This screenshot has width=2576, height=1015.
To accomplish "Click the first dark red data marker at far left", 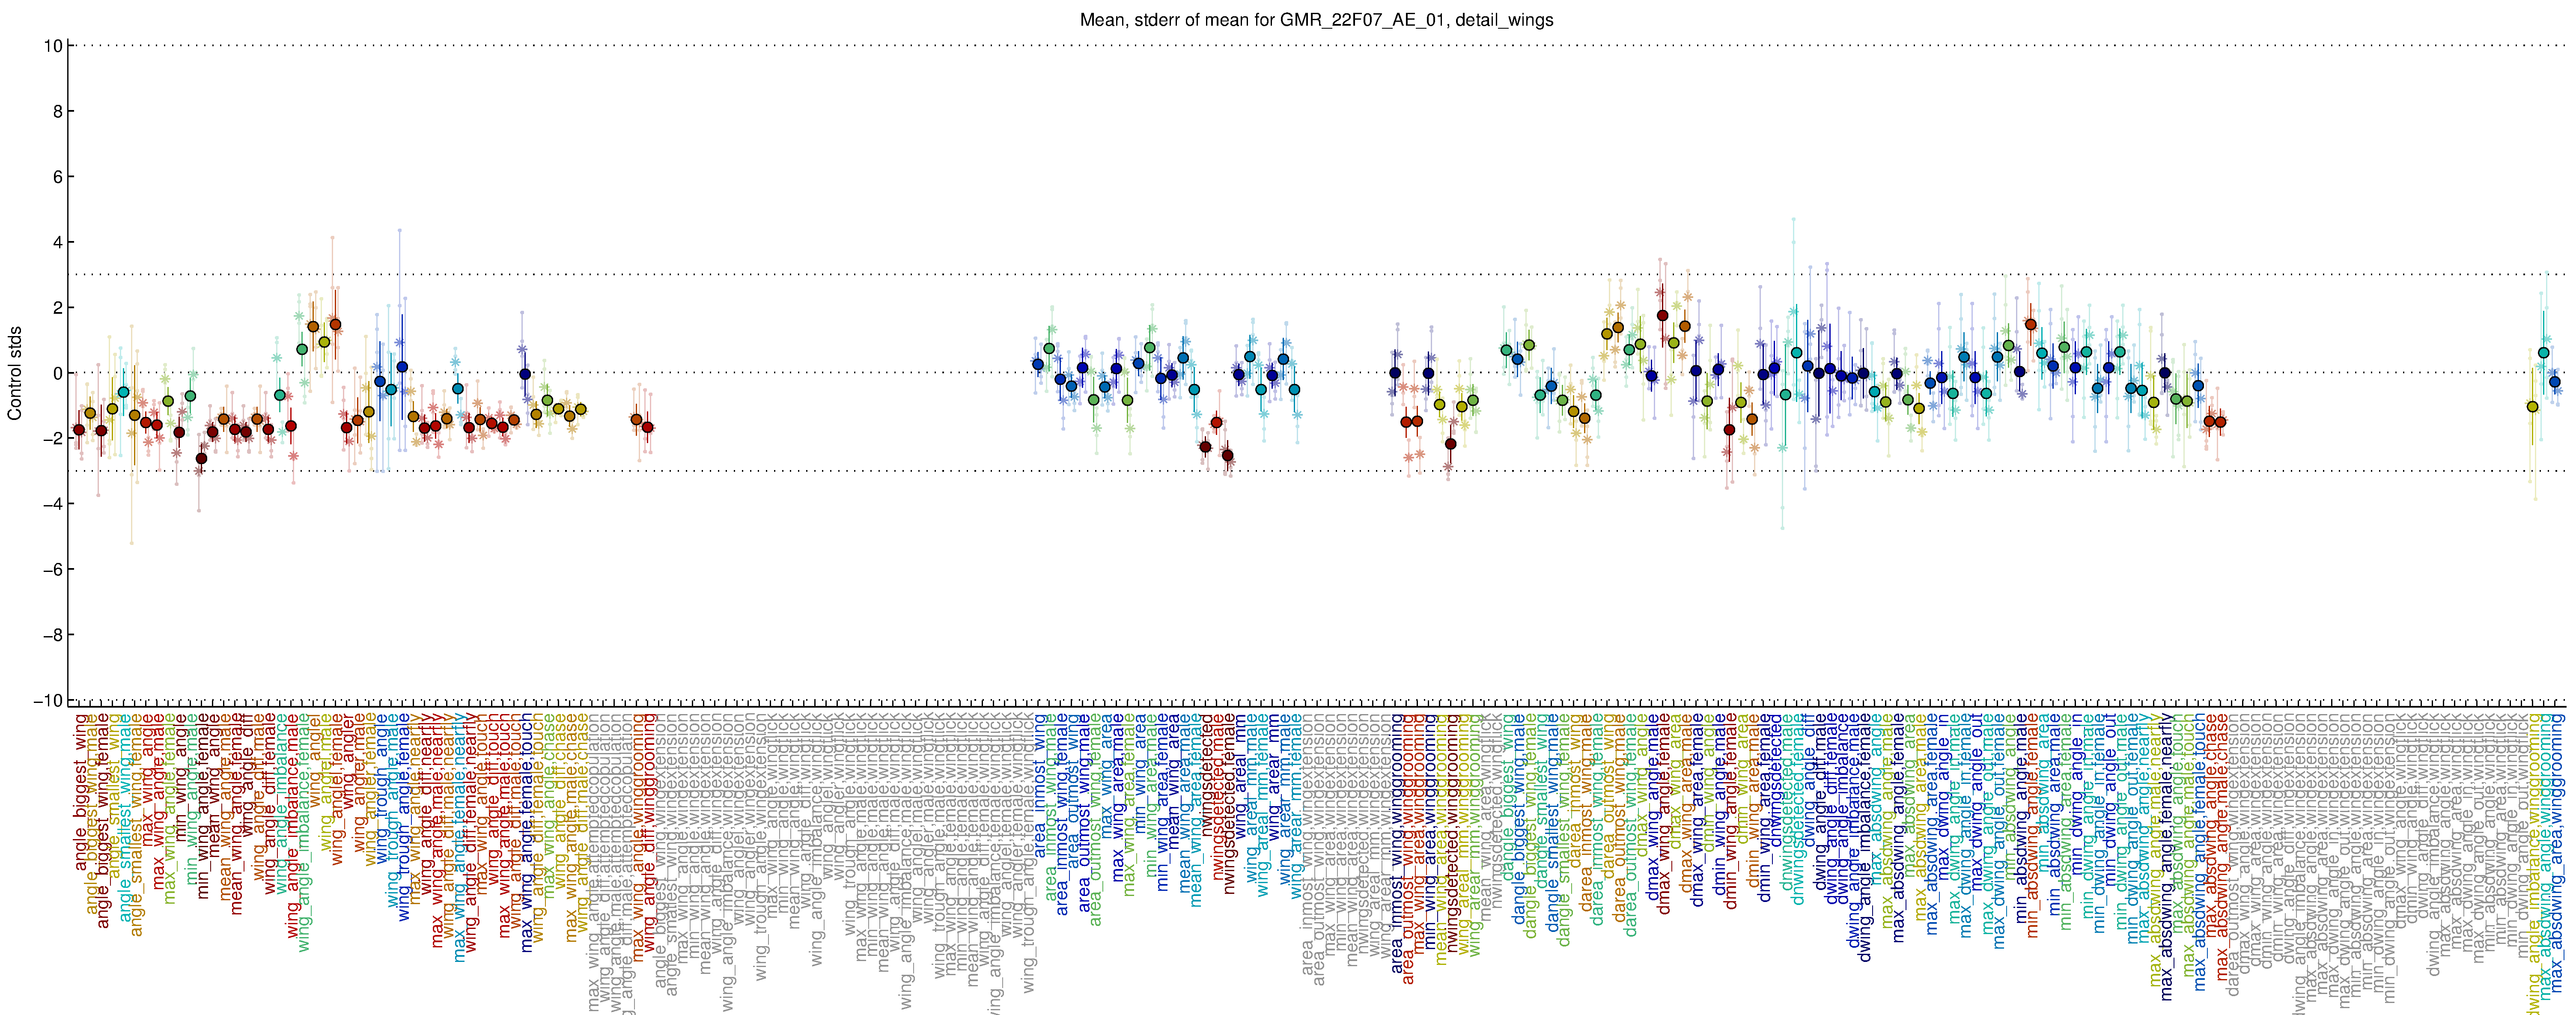I will (x=79, y=430).
